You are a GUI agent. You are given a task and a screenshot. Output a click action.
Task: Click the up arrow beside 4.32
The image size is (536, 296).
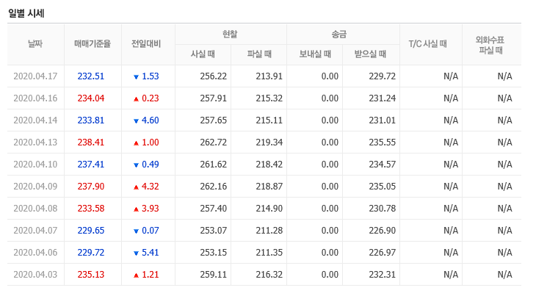[136, 187]
